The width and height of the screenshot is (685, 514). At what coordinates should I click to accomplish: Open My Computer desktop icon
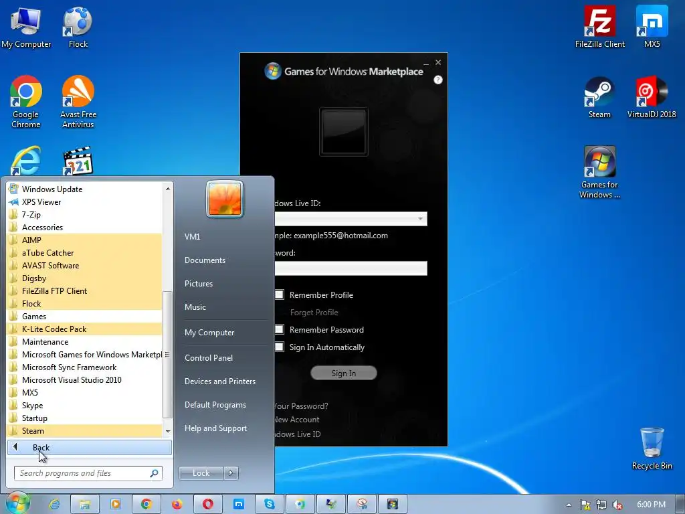pos(26,27)
